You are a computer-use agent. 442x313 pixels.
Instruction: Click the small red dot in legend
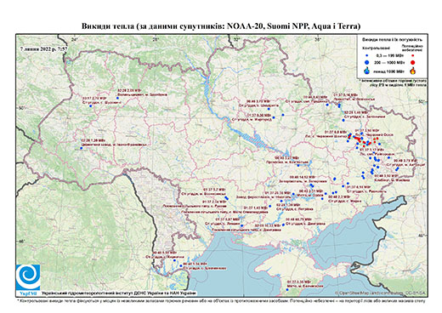pos(412,55)
